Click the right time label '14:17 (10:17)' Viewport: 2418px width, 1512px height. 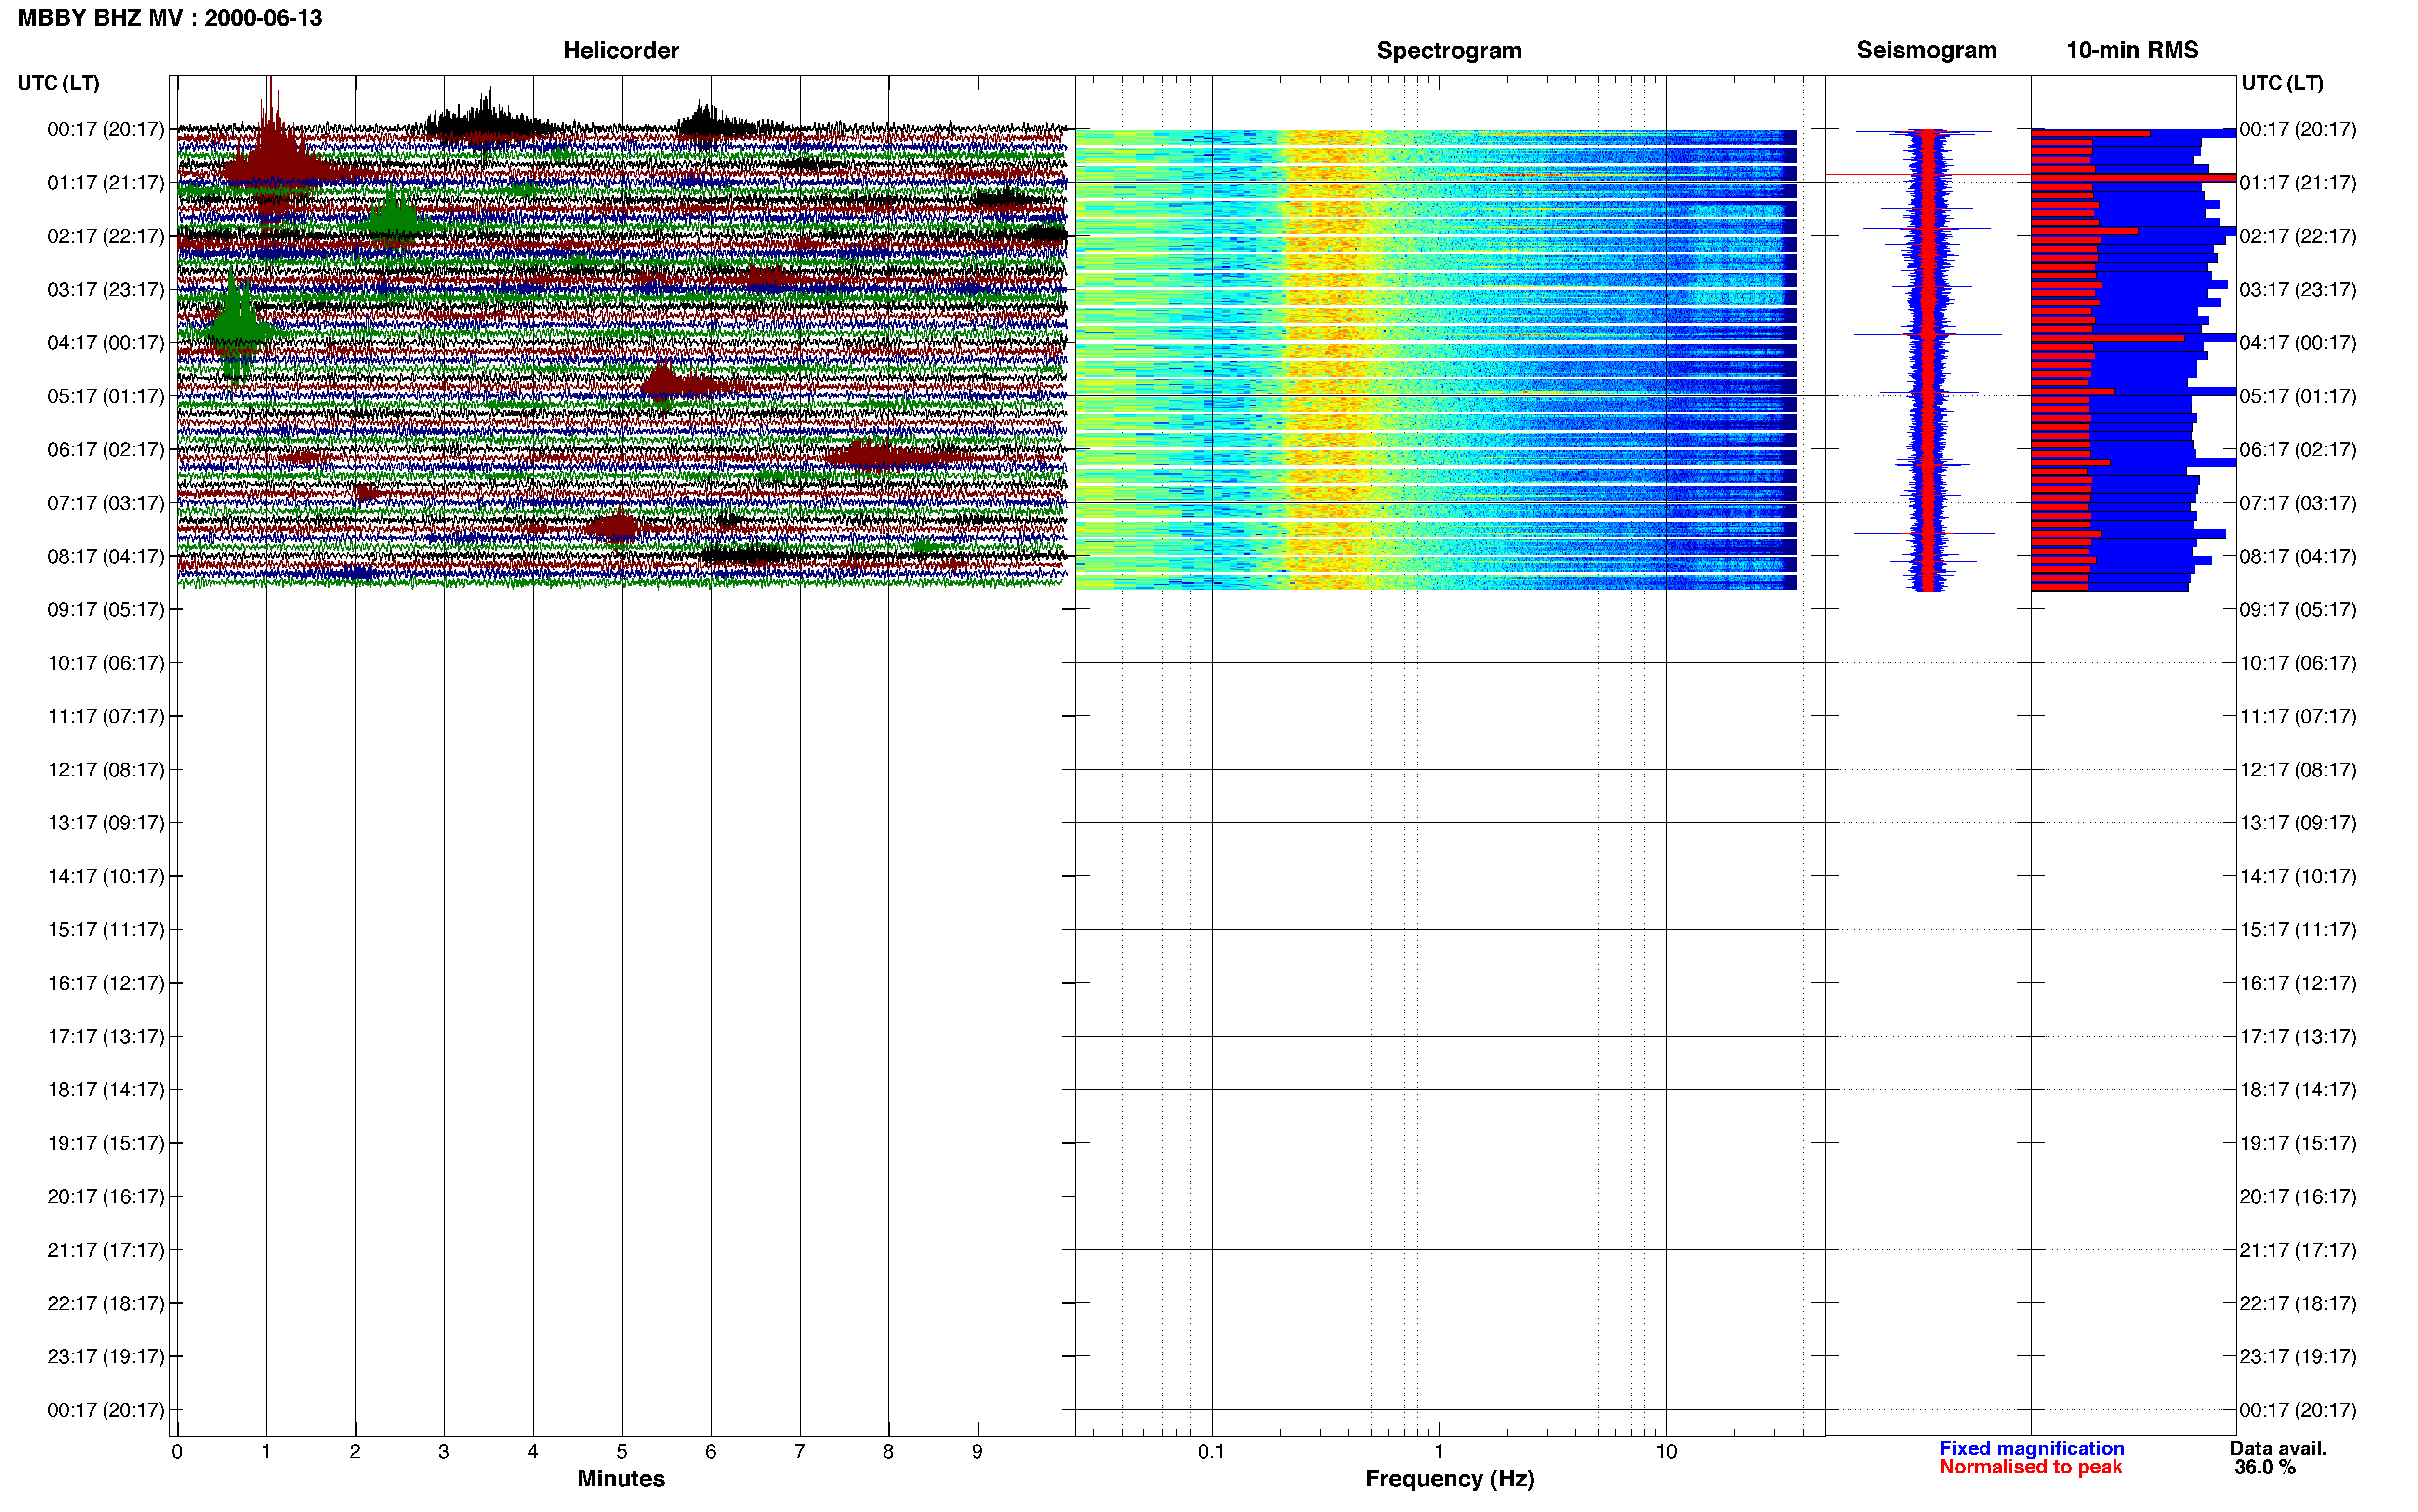(2298, 876)
